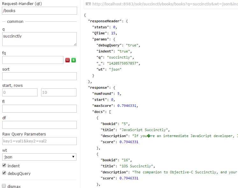Click the "numFound" value 5
238x188 pixels.
tap(119, 94)
